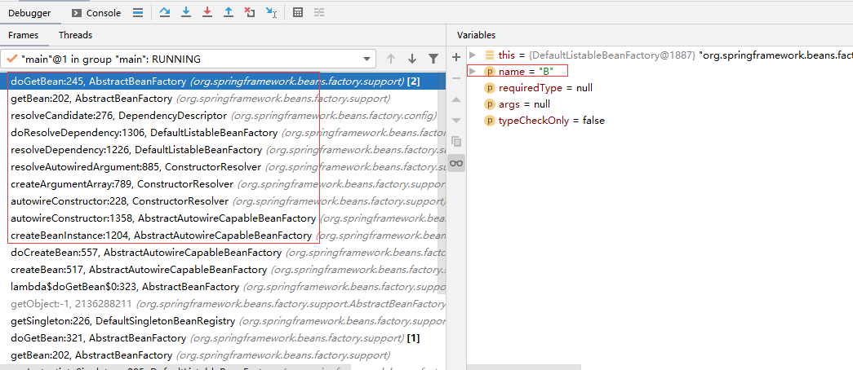Image resolution: width=853 pixels, height=370 pixels.
Task: Open the Console tab
Action: (x=96, y=13)
